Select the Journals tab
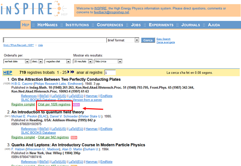Screen dimensions: 241x166 [190, 25]
